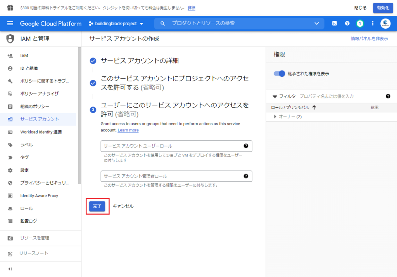Viewport: 397px width, 277px height.
Task: Click the Google Cloud Platform logo text
Action: [x=51, y=24]
